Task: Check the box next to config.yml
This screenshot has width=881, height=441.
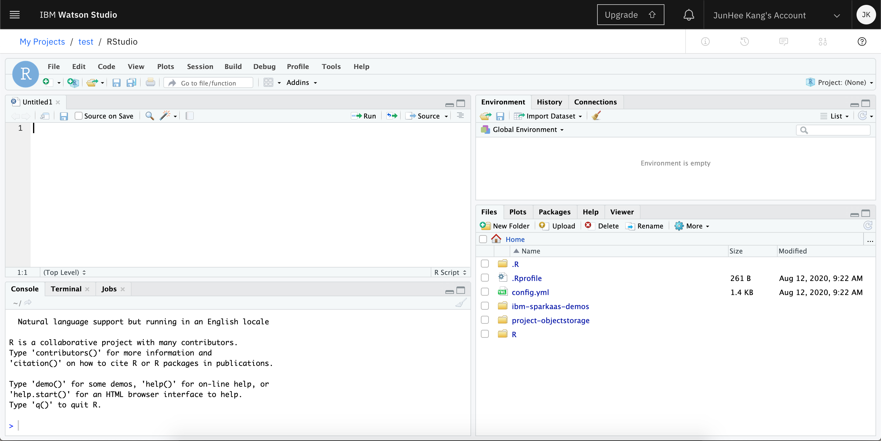Action: coord(485,292)
